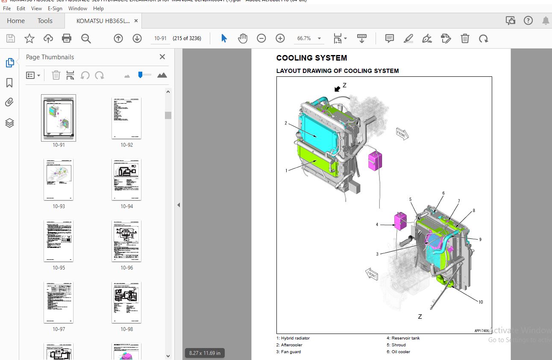Screen dimensions: 552x360
Task: Select the page 10-98 thumbnail
Action: [126, 302]
